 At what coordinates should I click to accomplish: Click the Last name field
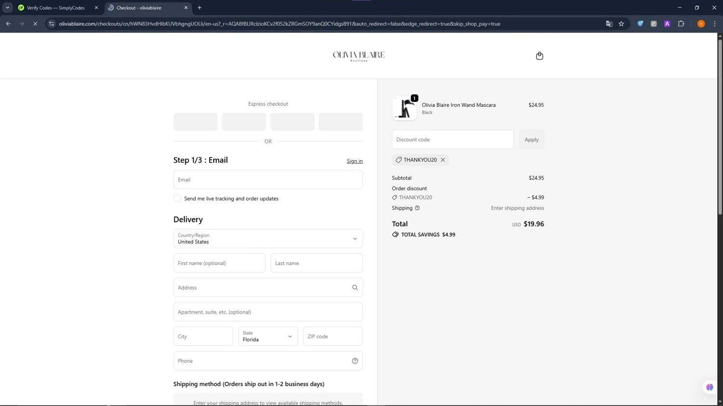pyautogui.click(x=317, y=263)
